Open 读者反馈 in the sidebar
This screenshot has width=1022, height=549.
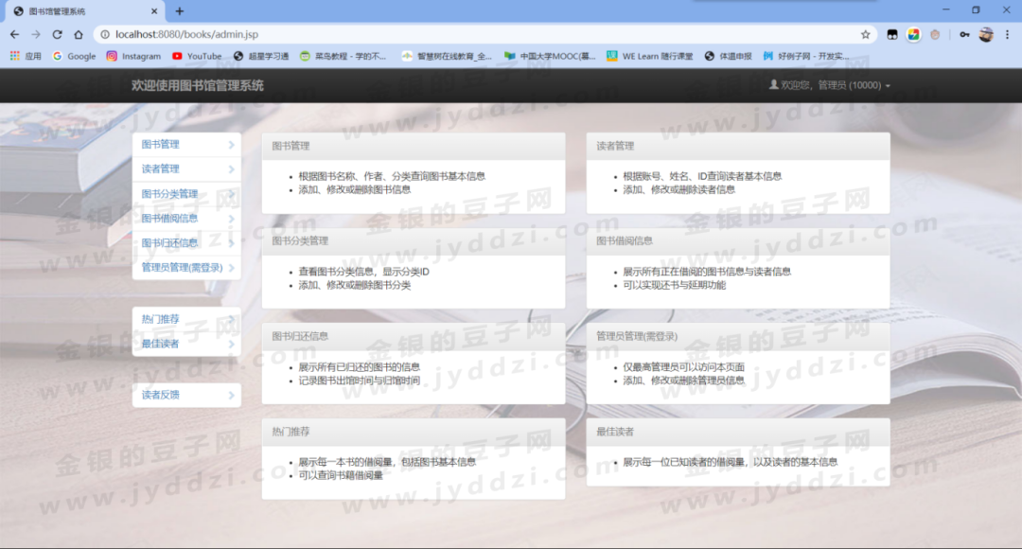pos(186,395)
